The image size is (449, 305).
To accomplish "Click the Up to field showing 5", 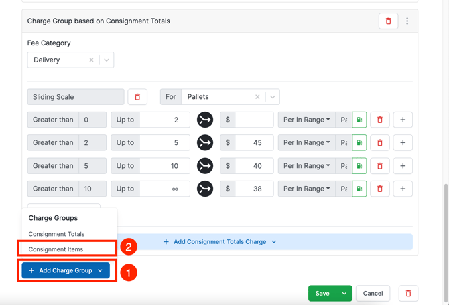I will point(164,142).
